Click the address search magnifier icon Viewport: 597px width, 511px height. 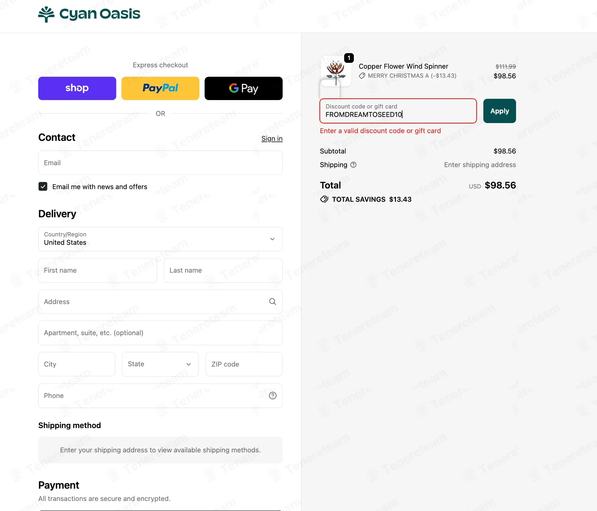273,301
